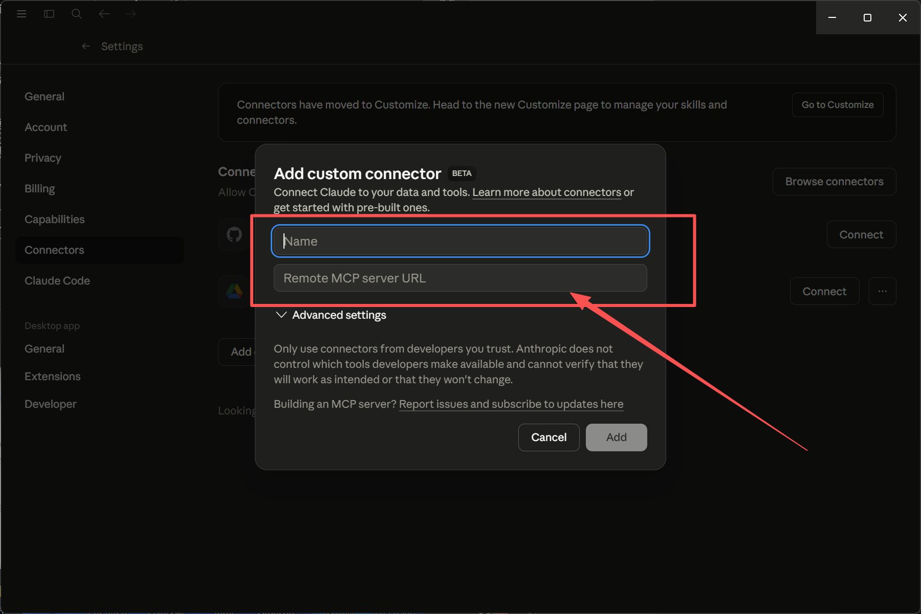
Task: Select Claude Code in settings sidebar
Action: tap(57, 281)
